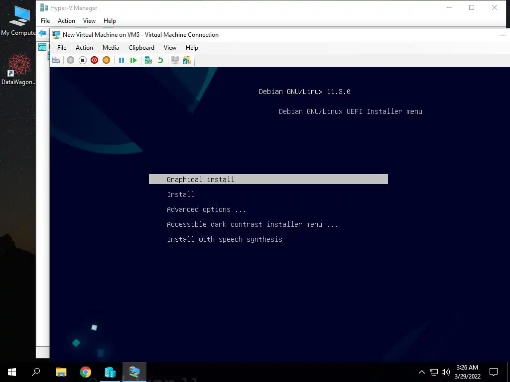Select Advanced options ... entry
This screenshot has height=382, width=510.
(206, 209)
